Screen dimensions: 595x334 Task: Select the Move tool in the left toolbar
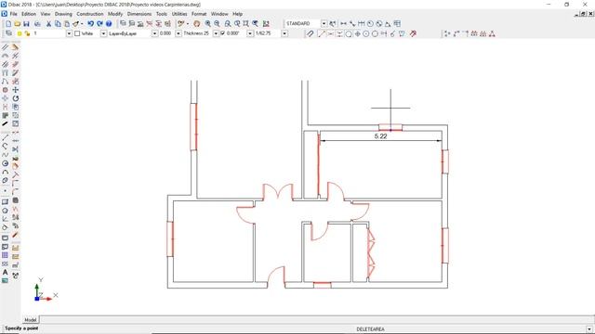15,90
